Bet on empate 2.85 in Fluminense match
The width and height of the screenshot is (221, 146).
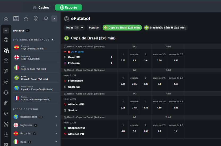click(x=134, y=84)
